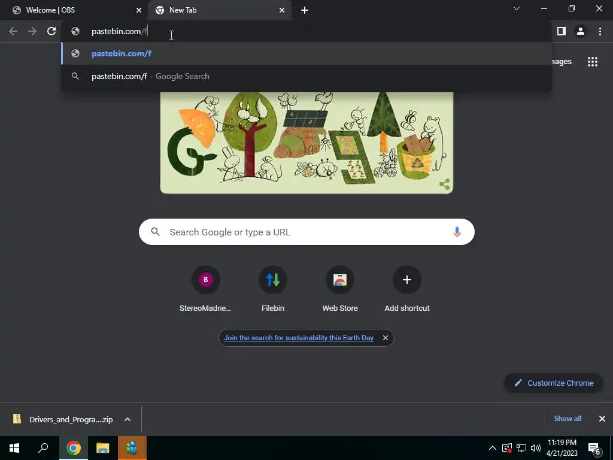Click the Google search input box
This screenshot has height=460, width=613.
306,232
